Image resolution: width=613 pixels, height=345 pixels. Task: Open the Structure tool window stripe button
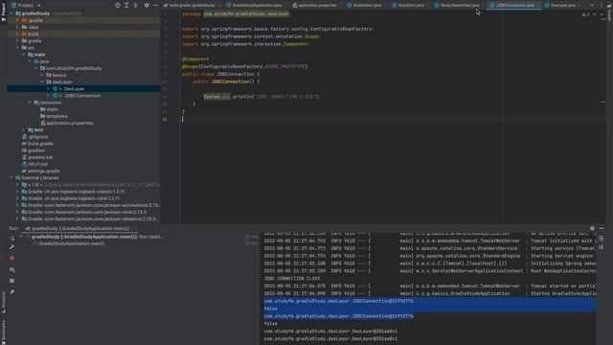click(4, 302)
